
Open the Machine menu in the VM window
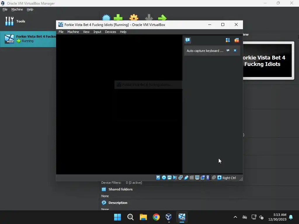[73, 32]
